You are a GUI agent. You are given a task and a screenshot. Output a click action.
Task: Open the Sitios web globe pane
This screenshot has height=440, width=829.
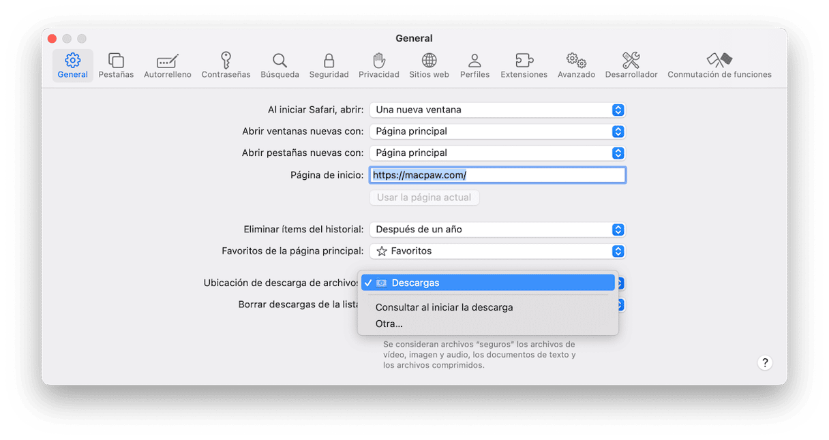click(429, 65)
